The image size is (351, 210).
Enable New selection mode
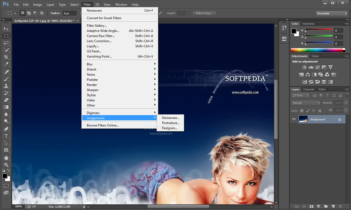coord(23,13)
